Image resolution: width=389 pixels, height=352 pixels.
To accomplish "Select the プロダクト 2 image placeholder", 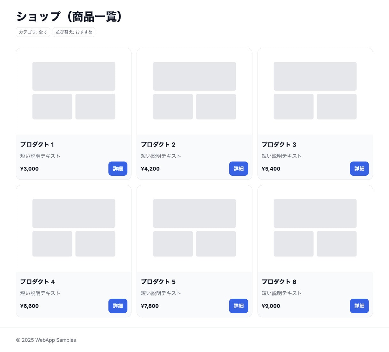I will (x=194, y=91).
